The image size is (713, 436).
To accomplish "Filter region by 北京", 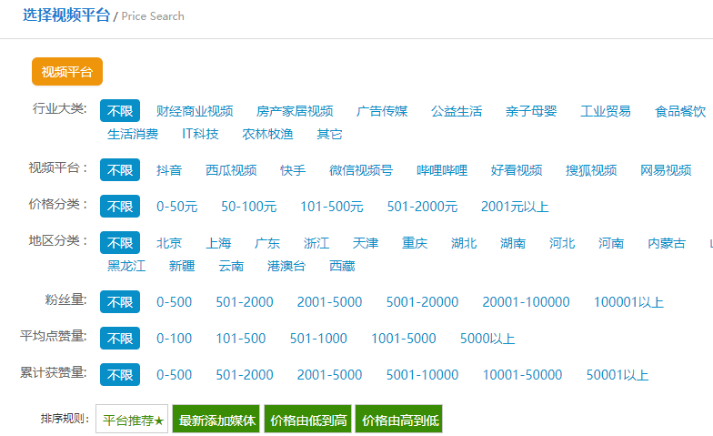I will click(169, 243).
